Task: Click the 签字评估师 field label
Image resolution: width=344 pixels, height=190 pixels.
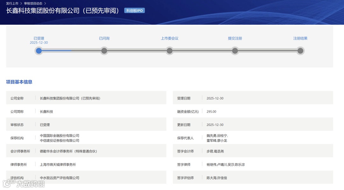Action: pyautogui.click(x=185, y=178)
